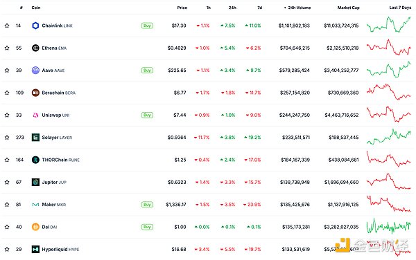Viewport: 416px width, 260px height.
Task: Click the Berachain coin logo icon
Action: pos(35,93)
